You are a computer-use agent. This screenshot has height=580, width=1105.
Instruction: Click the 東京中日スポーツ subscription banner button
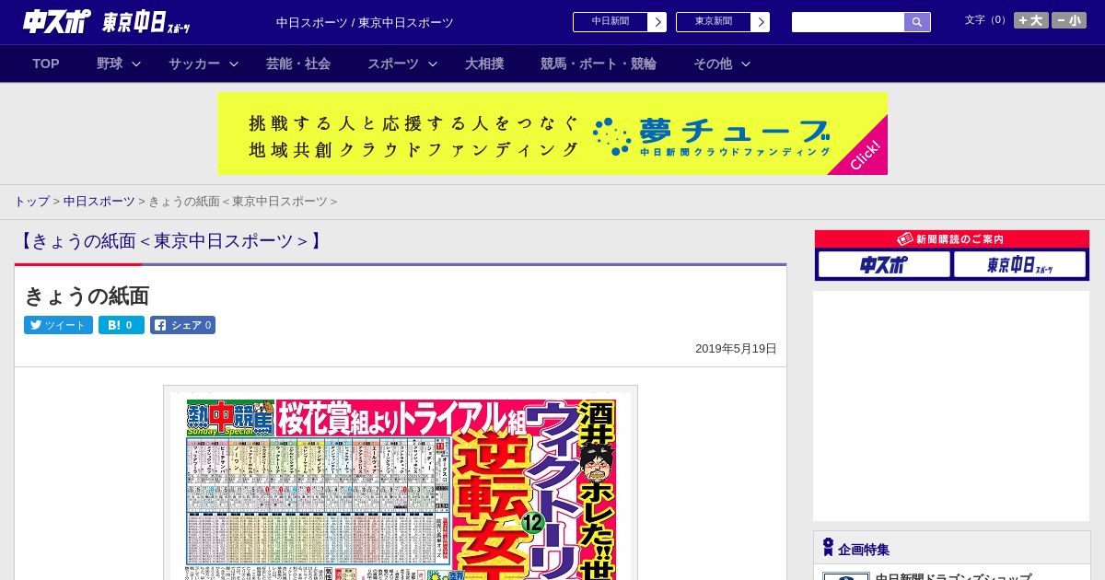pyautogui.click(x=1019, y=265)
